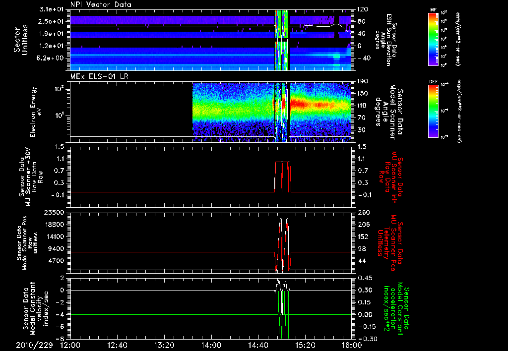The width and height of the screenshot is (508, 351).
Task: Click the 14:00 time axis label
Action: (x=211, y=345)
